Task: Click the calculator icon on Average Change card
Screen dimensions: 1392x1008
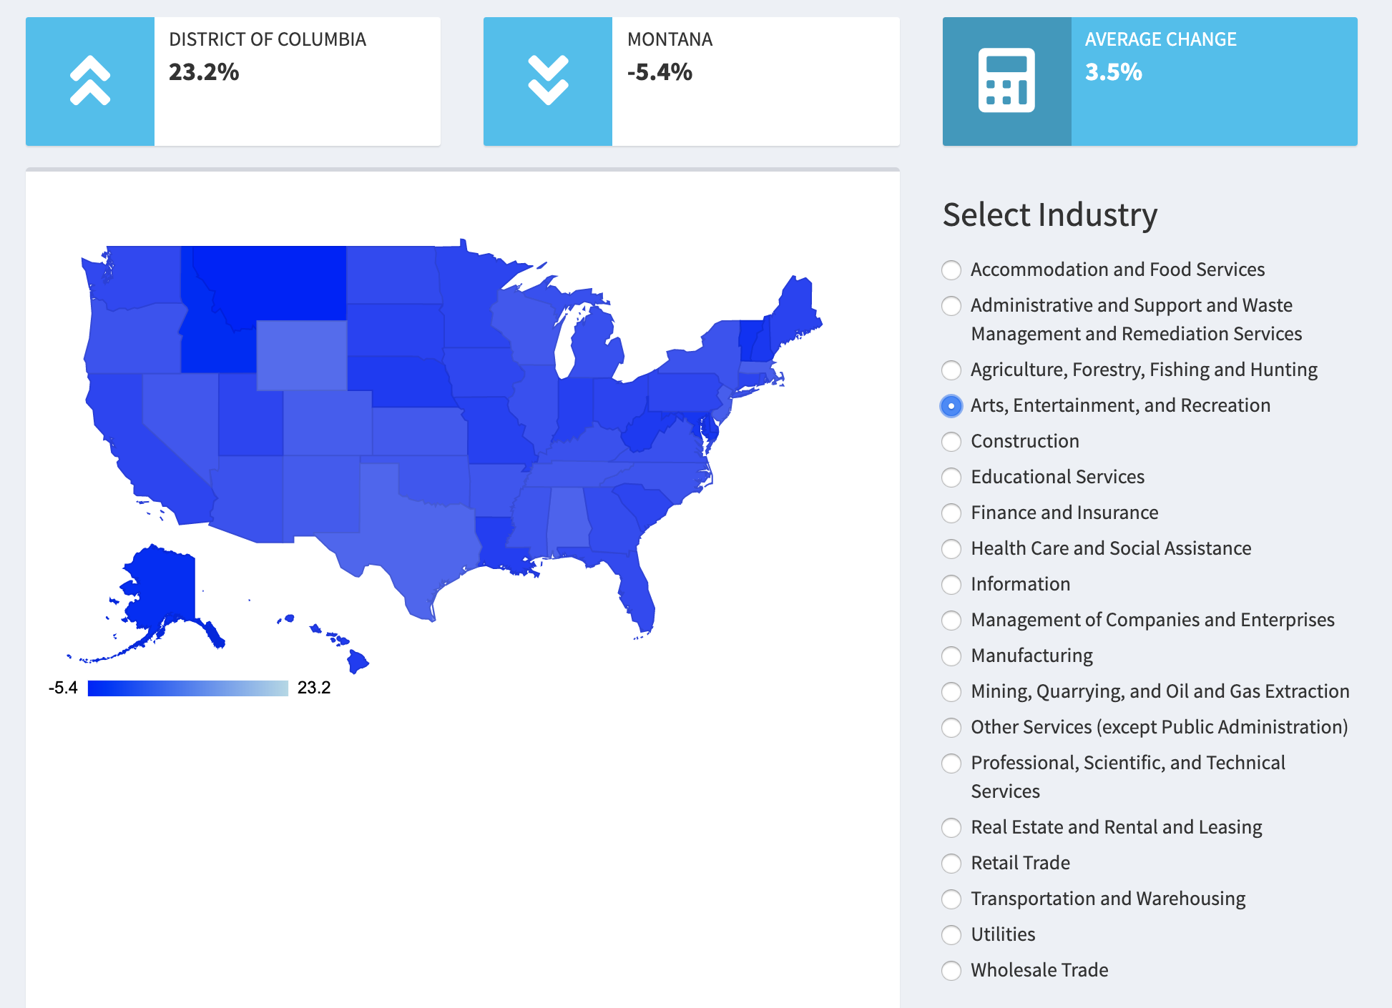Action: coord(1006,81)
